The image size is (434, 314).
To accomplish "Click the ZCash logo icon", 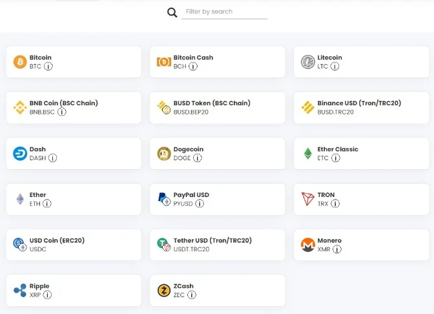I will pyautogui.click(x=164, y=290).
